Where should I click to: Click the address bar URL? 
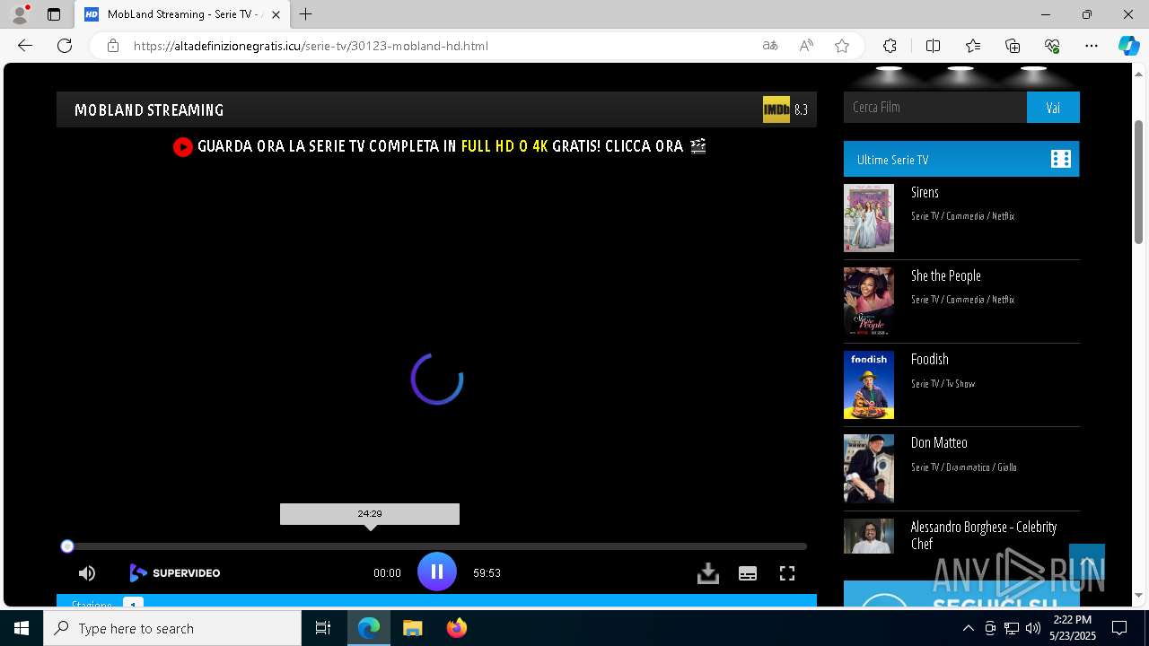click(x=311, y=46)
